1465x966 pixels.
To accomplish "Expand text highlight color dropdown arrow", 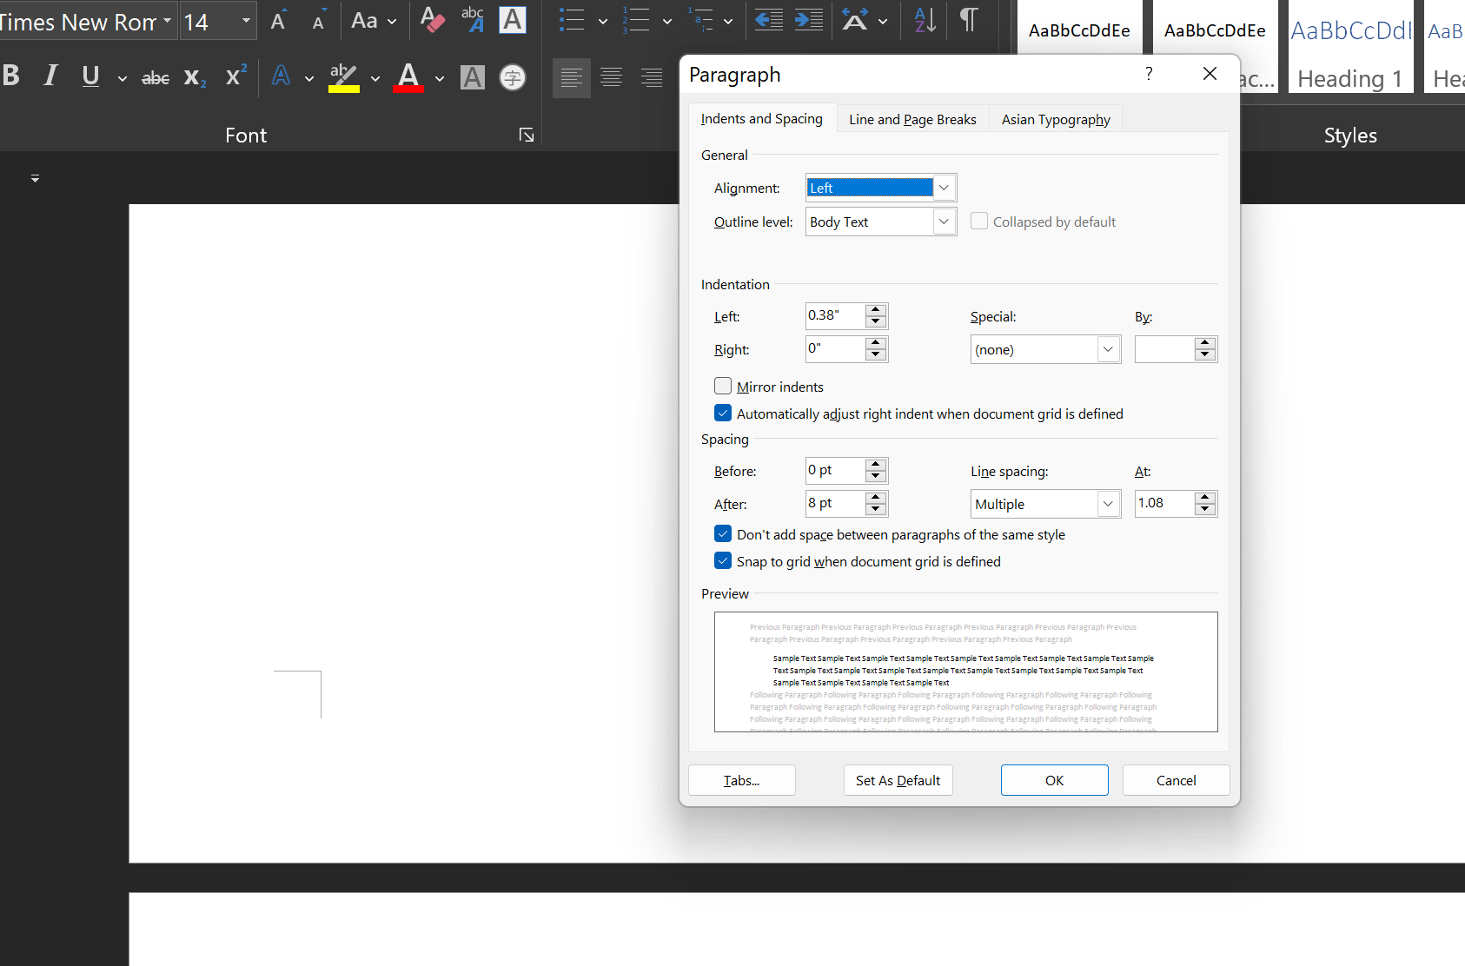I will pyautogui.click(x=375, y=78).
